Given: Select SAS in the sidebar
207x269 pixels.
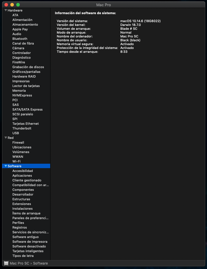Looking at the screenshot, I should point(15,105).
